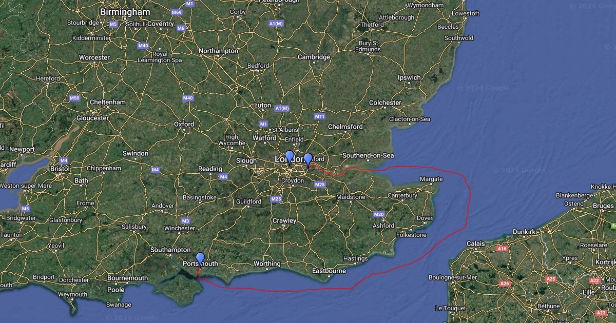
Task: Select the Southampton label
Action: [170, 250]
